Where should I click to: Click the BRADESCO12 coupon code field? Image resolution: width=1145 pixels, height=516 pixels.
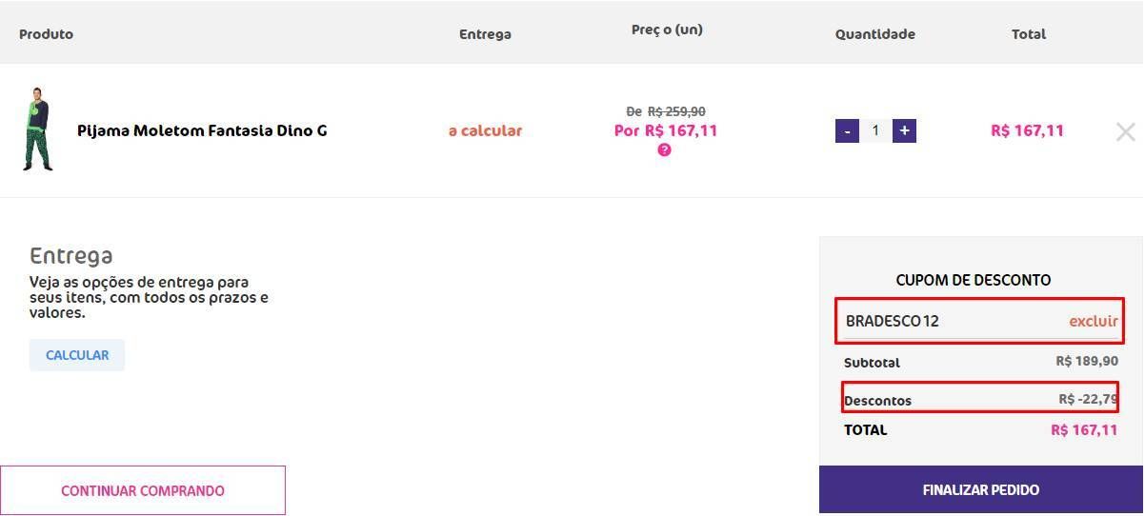pos(981,321)
